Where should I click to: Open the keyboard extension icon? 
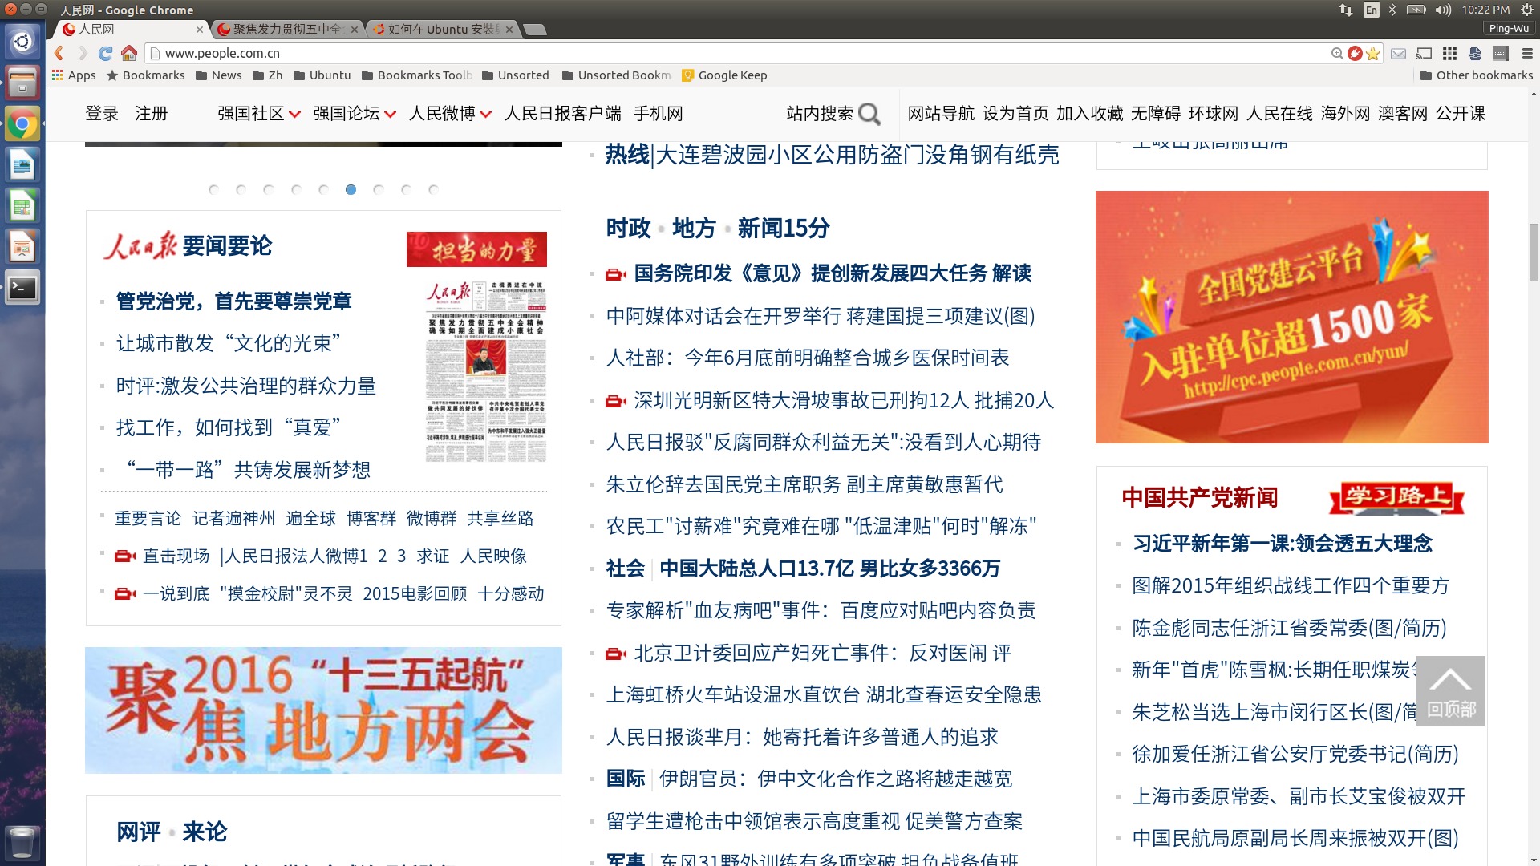1501,54
